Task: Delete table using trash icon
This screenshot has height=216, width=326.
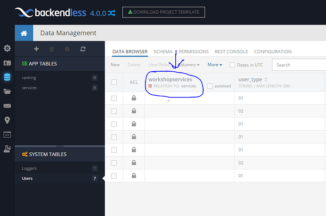Action: pyautogui.click(x=52, y=49)
